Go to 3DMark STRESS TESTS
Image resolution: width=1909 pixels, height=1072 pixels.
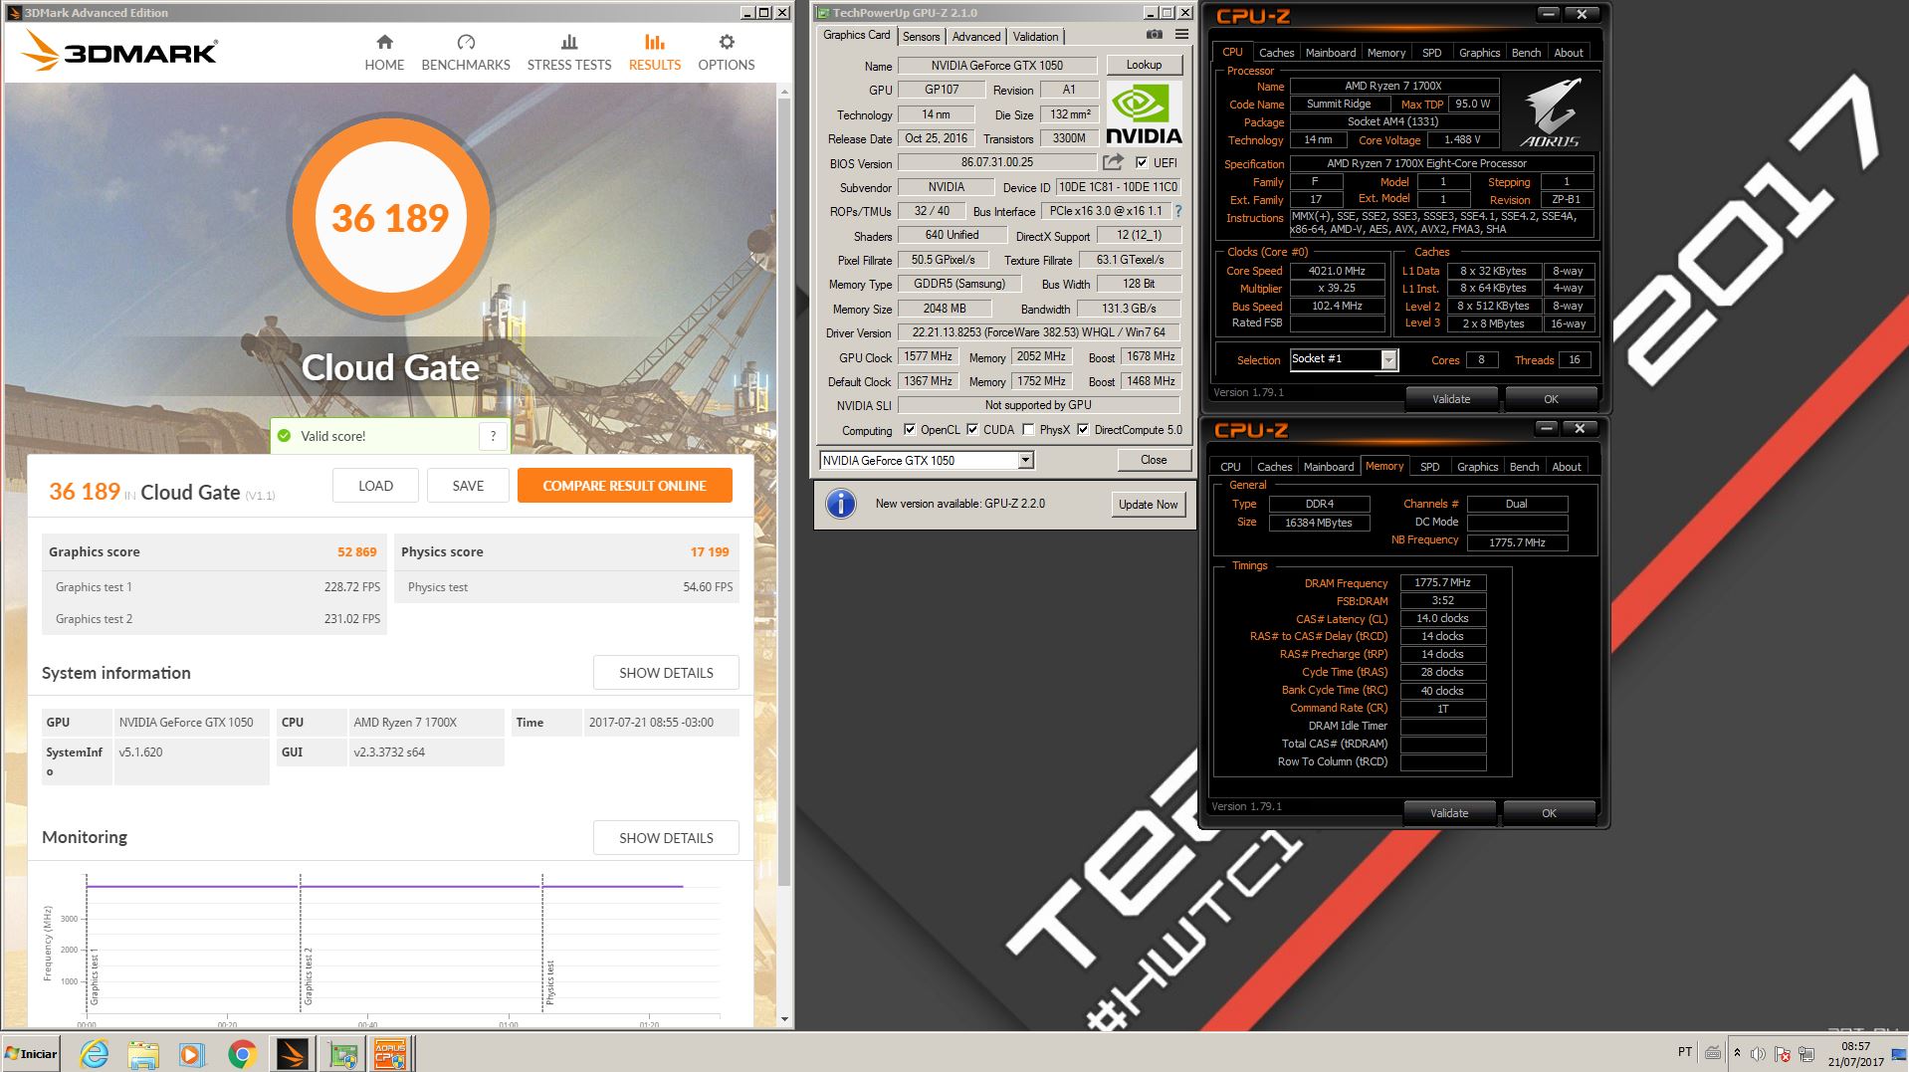569,53
